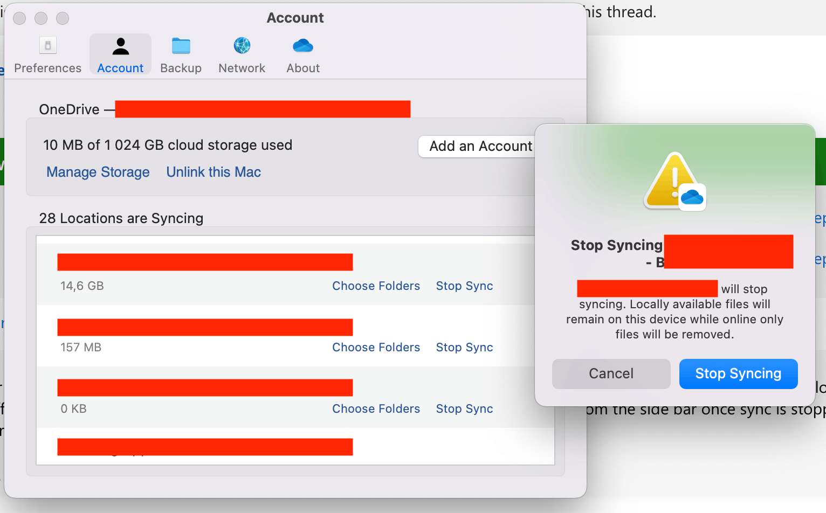Confirm with the blue Stop Syncing button
The image size is (826, 513).
[738, 373]
